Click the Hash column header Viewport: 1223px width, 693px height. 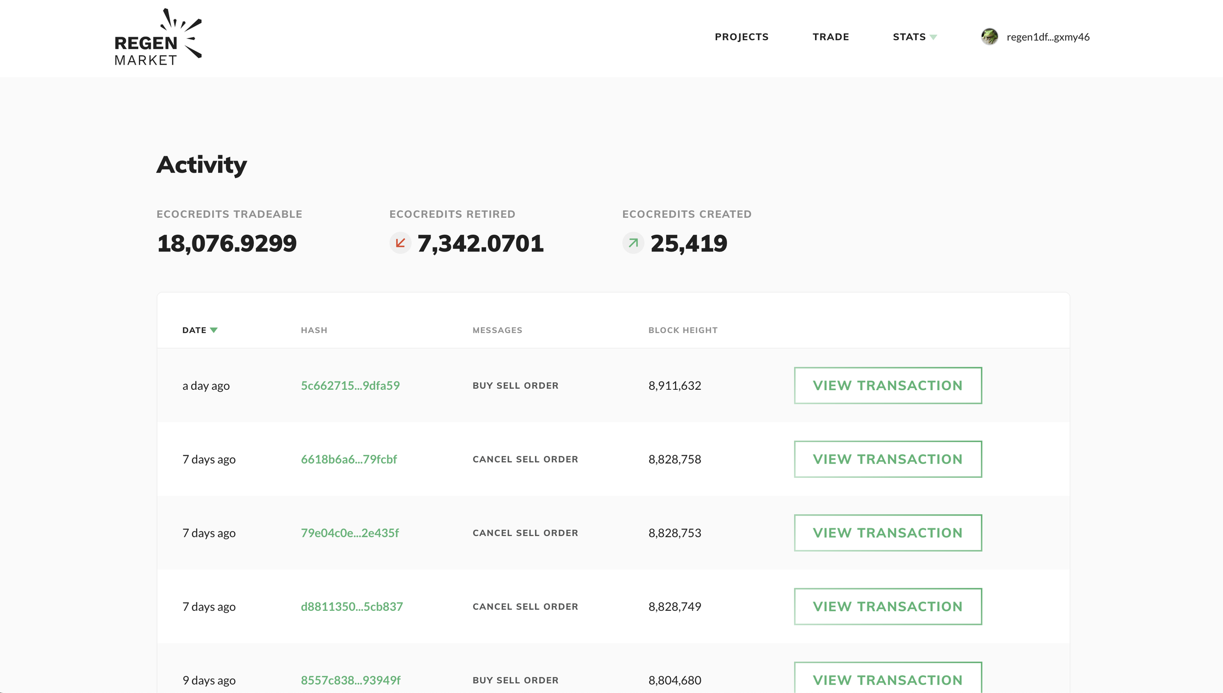pyautogui.click(x=314, y=330)
